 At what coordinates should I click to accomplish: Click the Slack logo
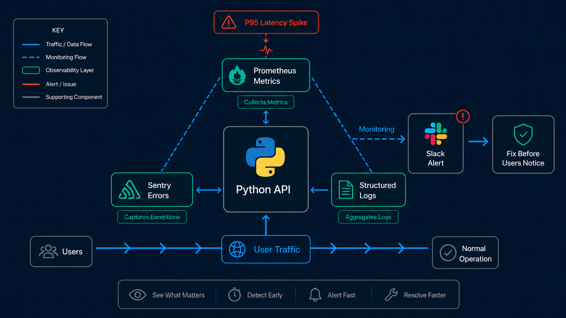click(x=436, y=134)
